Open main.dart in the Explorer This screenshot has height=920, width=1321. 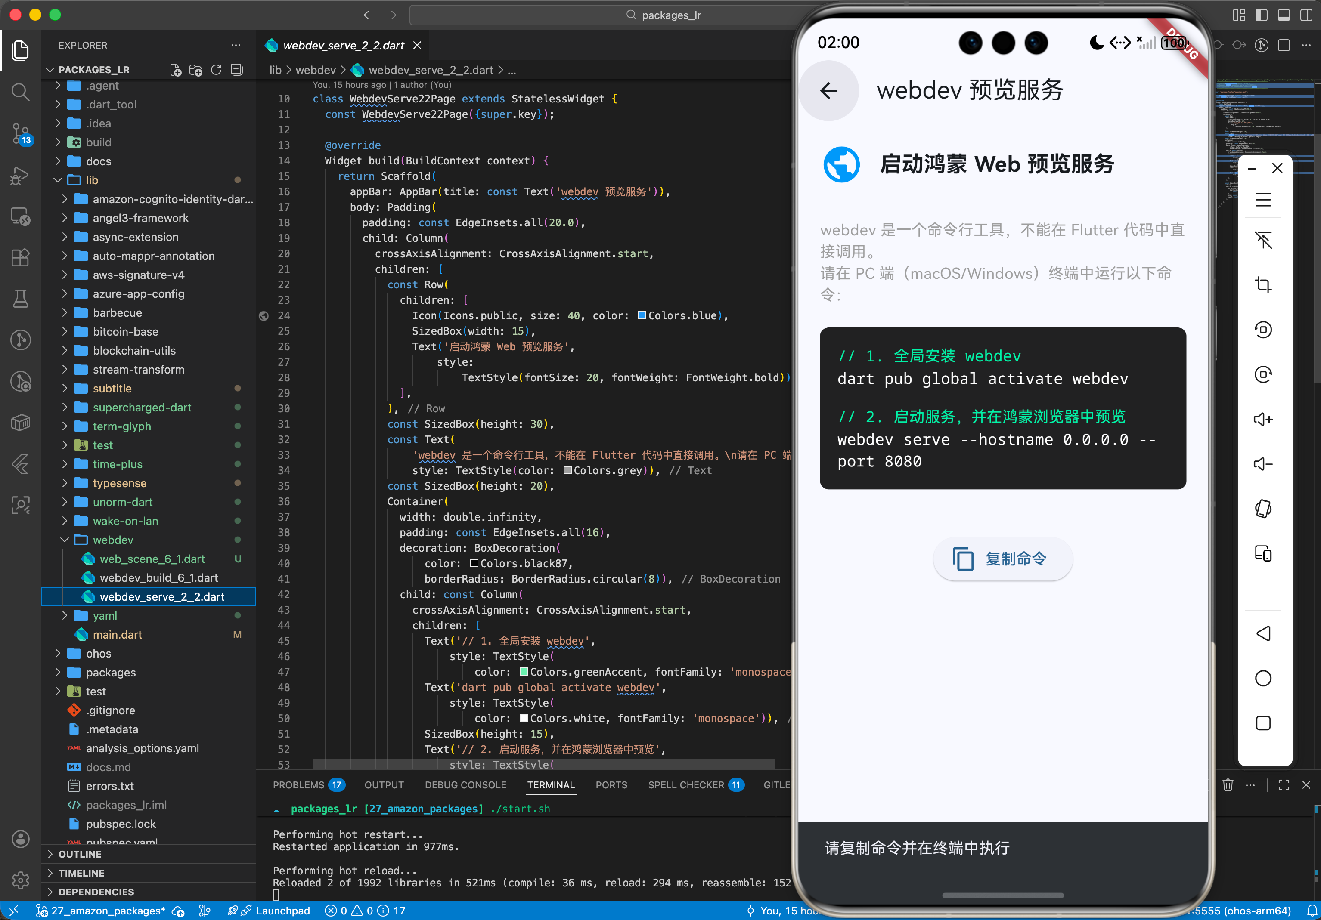pyautogui.click(x=149, y=635)
